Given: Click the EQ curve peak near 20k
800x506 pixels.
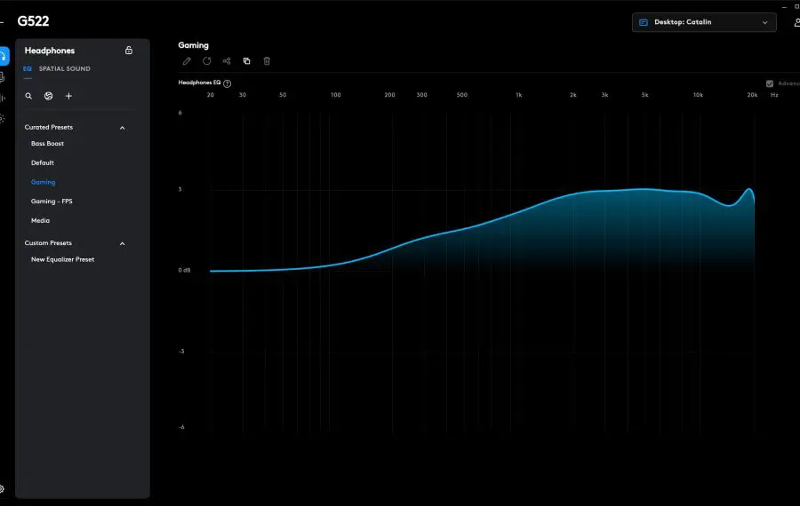Looking at the screenshot, I should point(749,190).
